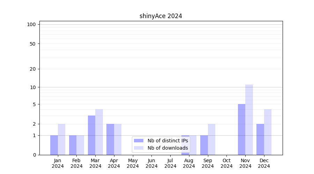Viewport: 314px width, 174px height.
Task: Select the Dec 2024 downloads bar
Action: [268, 132]
